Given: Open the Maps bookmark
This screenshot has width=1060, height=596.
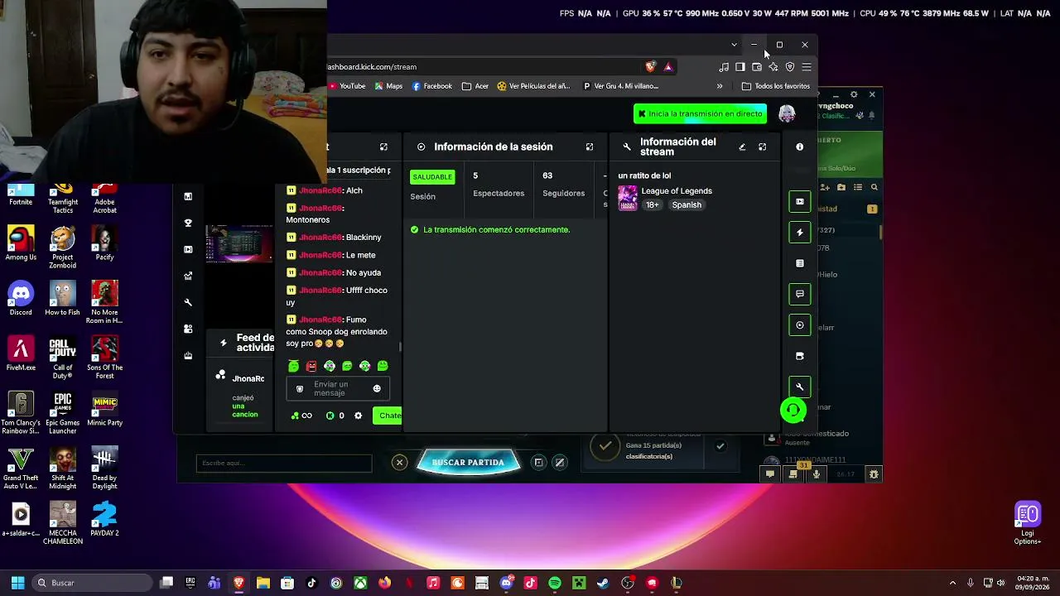Looking at the screenshot, I should tap(388, 86).
